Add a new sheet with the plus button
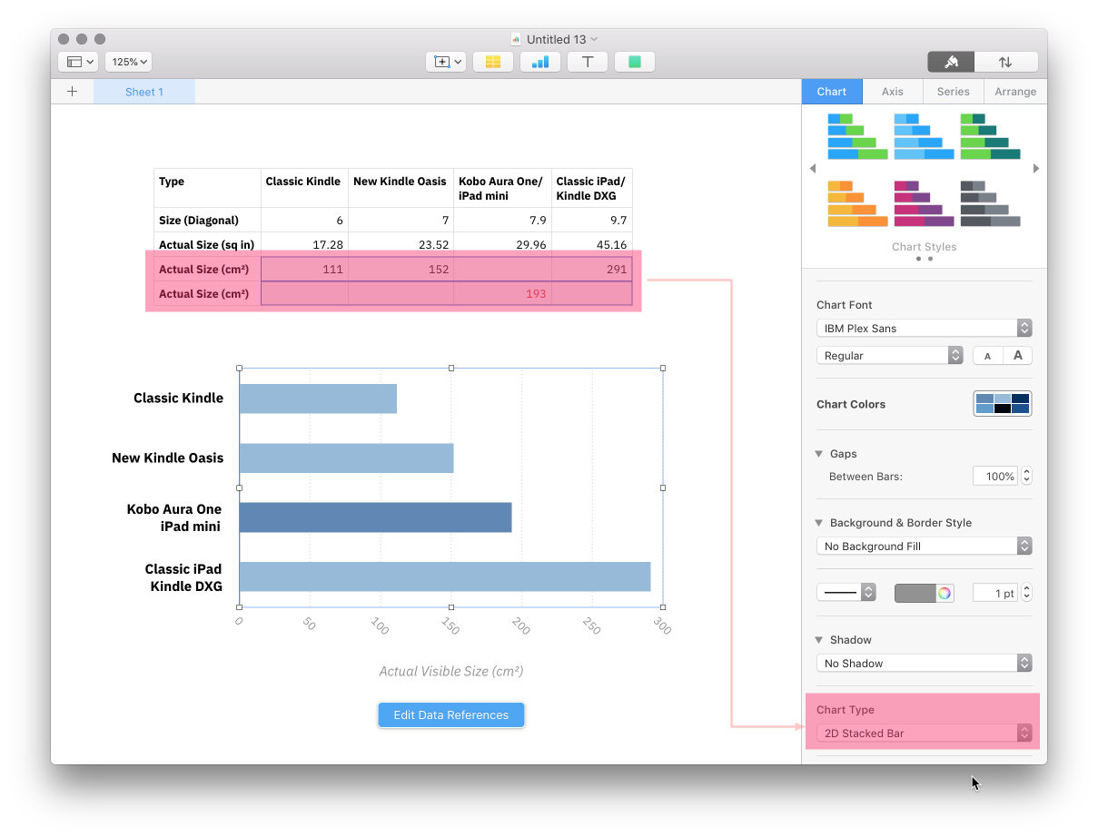This screenshot has width=1098, height=837. point(73,92)
